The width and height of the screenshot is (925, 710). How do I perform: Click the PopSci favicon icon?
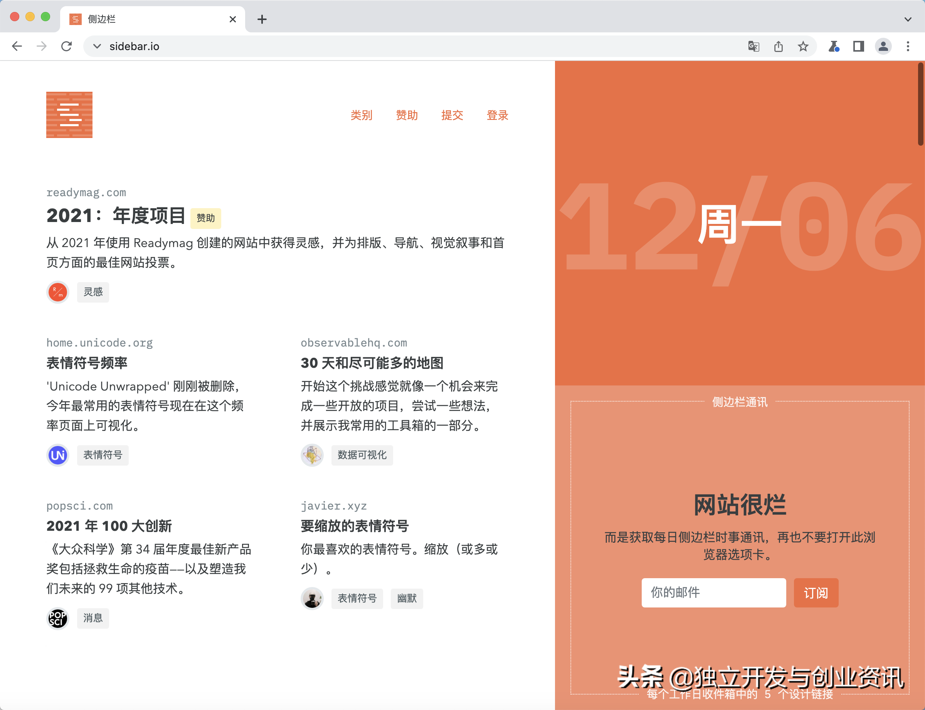pos(57,618)
